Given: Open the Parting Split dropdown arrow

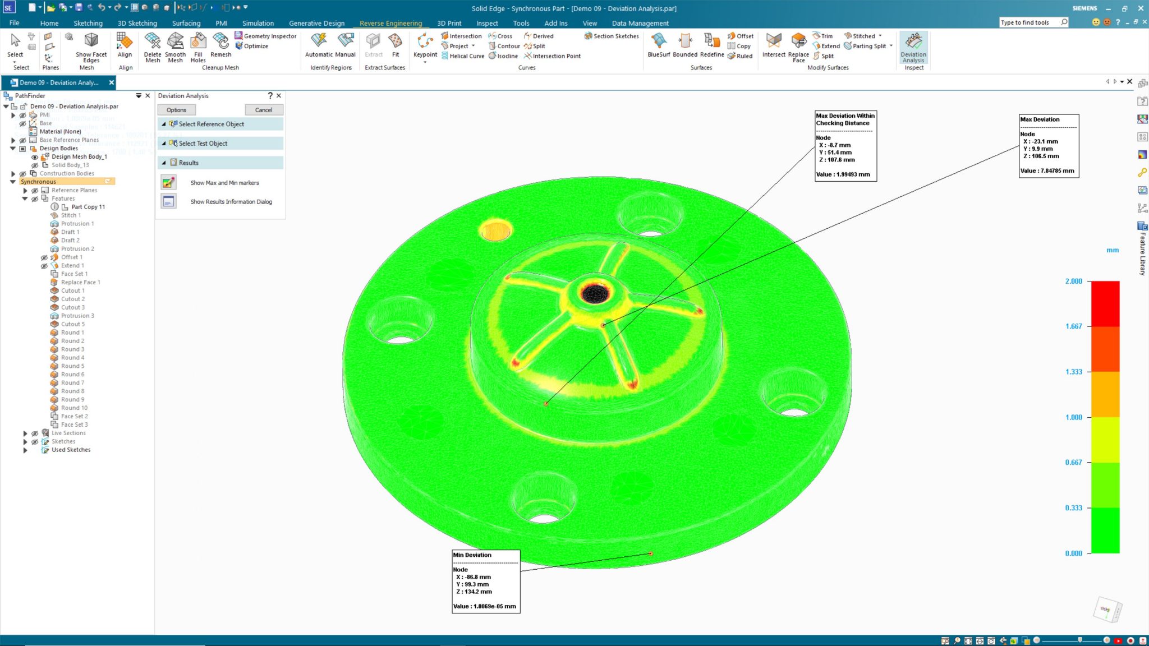Looking at the screenshot, I should pos(891,46).
